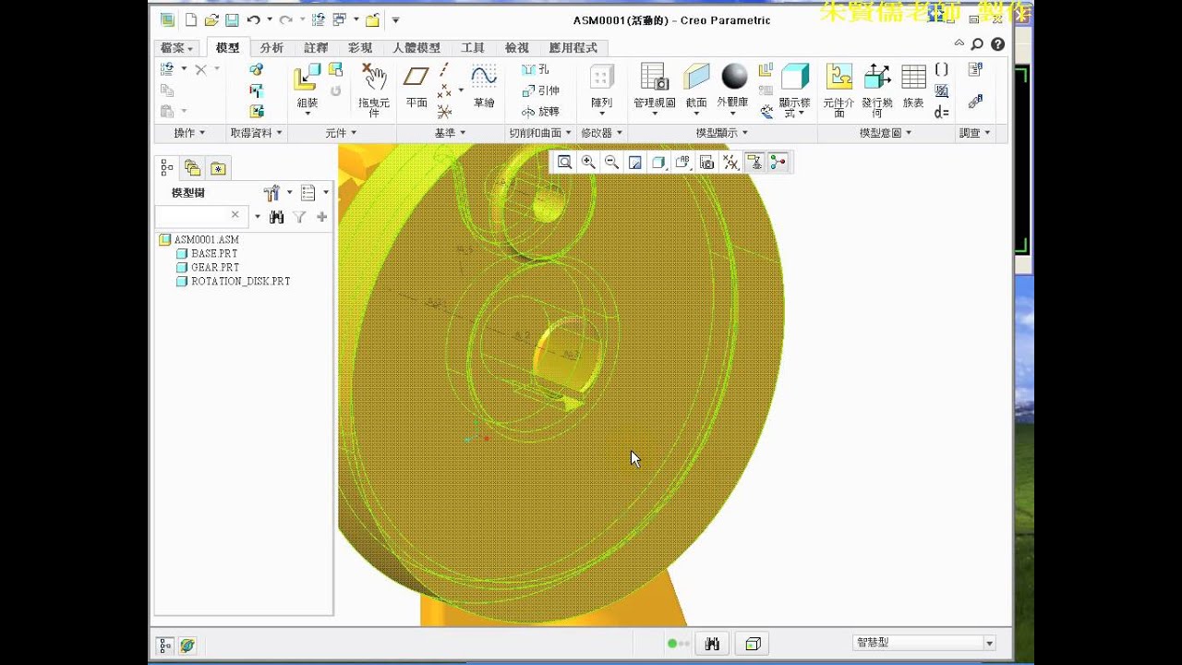Switch to the Tools (工具) tab
Screen dimensions: 1182x665
[473, 48]
